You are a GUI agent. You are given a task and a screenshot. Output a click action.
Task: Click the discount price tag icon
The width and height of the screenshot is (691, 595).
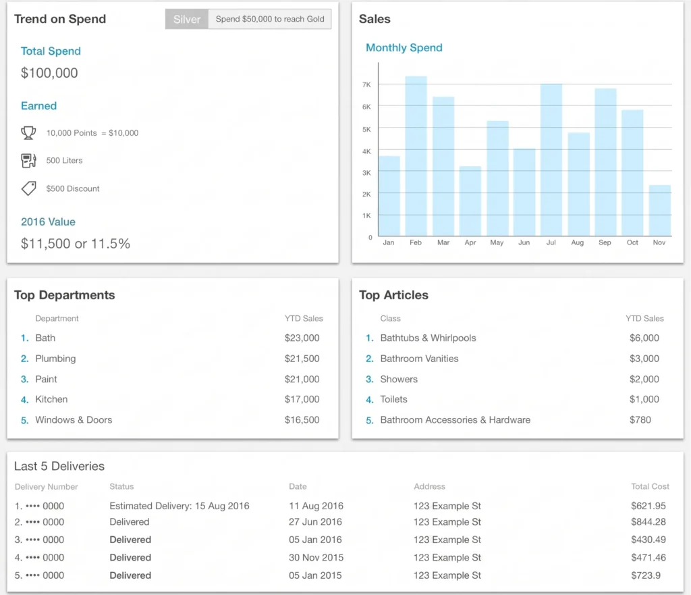tap(28, 188)
